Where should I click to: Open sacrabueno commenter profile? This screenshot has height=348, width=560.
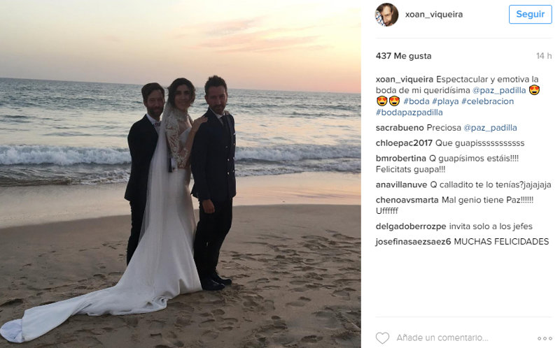[x=400, y=128]
